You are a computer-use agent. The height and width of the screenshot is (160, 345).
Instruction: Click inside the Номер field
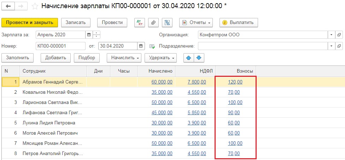[x=60, y=46]
